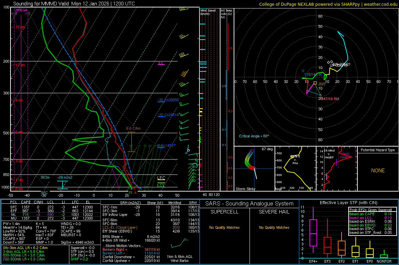Click the 'DCAPE = 907' value

click(14, 239)
